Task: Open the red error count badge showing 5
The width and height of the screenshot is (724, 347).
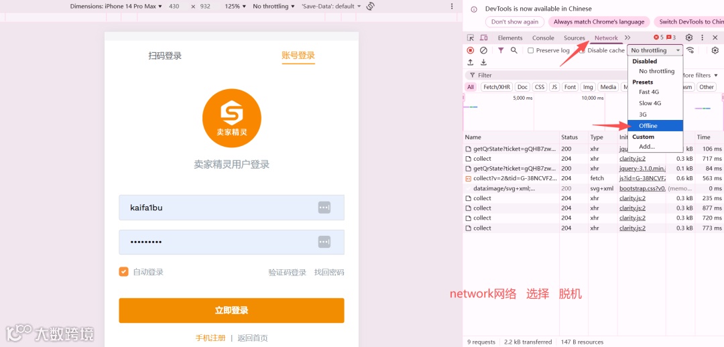Action: pos(658,38)
